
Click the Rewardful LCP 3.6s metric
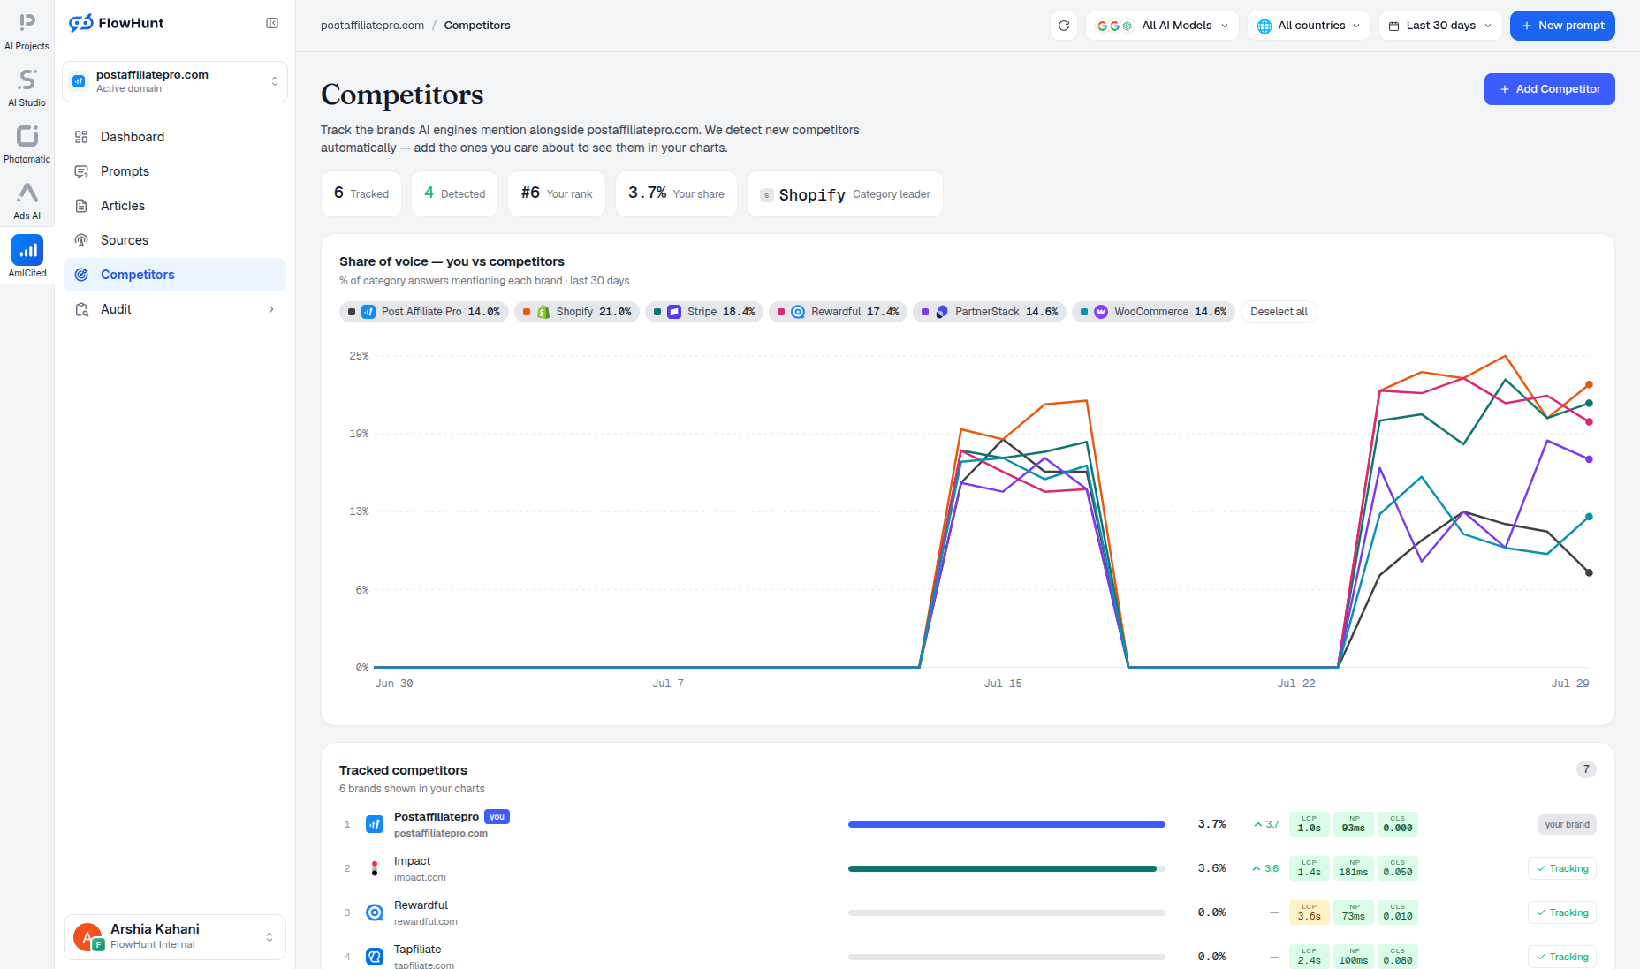click(x=1310, y=912)
